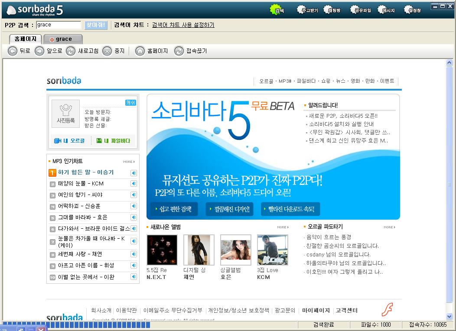Play preview of 어떡하죠 - 신승훈
456x331 pixels.
[134, 206]
